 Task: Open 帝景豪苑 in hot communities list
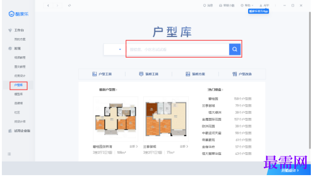click(x=208, y=140)
